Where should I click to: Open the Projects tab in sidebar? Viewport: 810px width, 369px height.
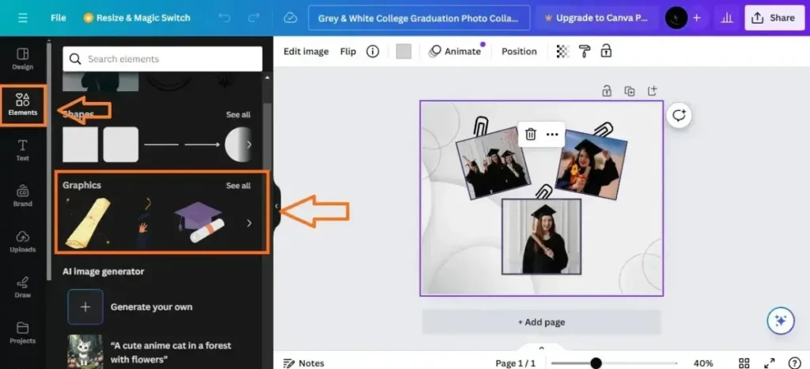pos(23,333)
